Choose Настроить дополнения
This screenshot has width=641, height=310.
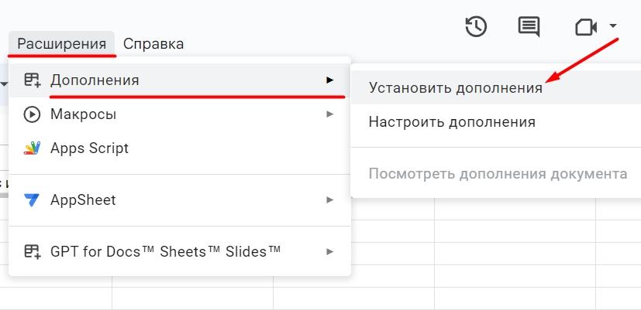click(x=452, y=121)
